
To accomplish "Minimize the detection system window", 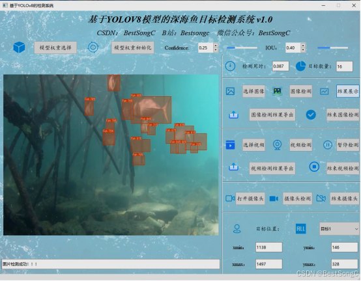I will coord(323,5).
